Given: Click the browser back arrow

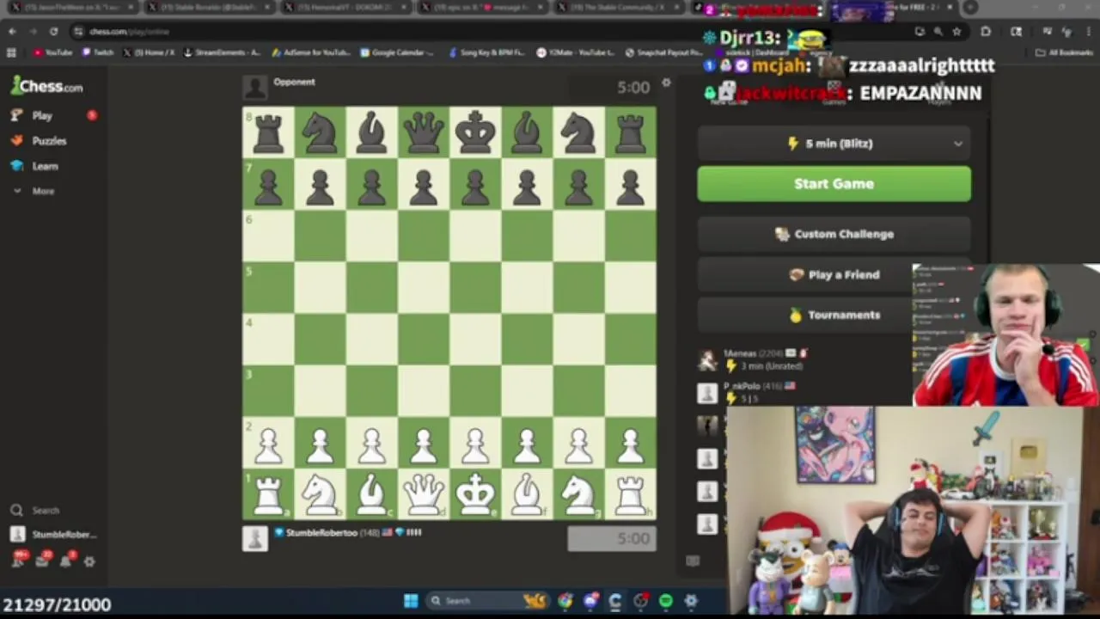Looking at the screenshot, I should 12,32.
